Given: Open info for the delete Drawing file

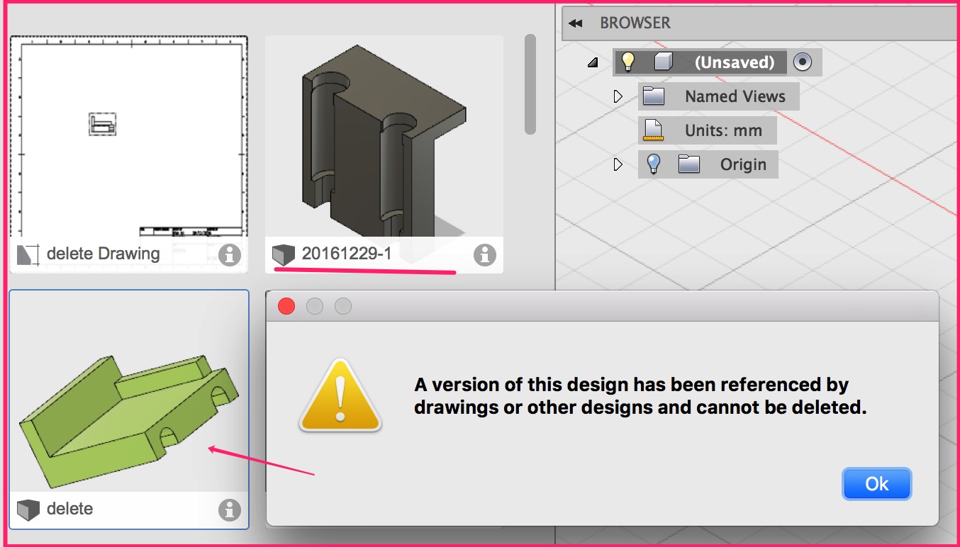Looking at the screenshot, I should pos(229,255).
